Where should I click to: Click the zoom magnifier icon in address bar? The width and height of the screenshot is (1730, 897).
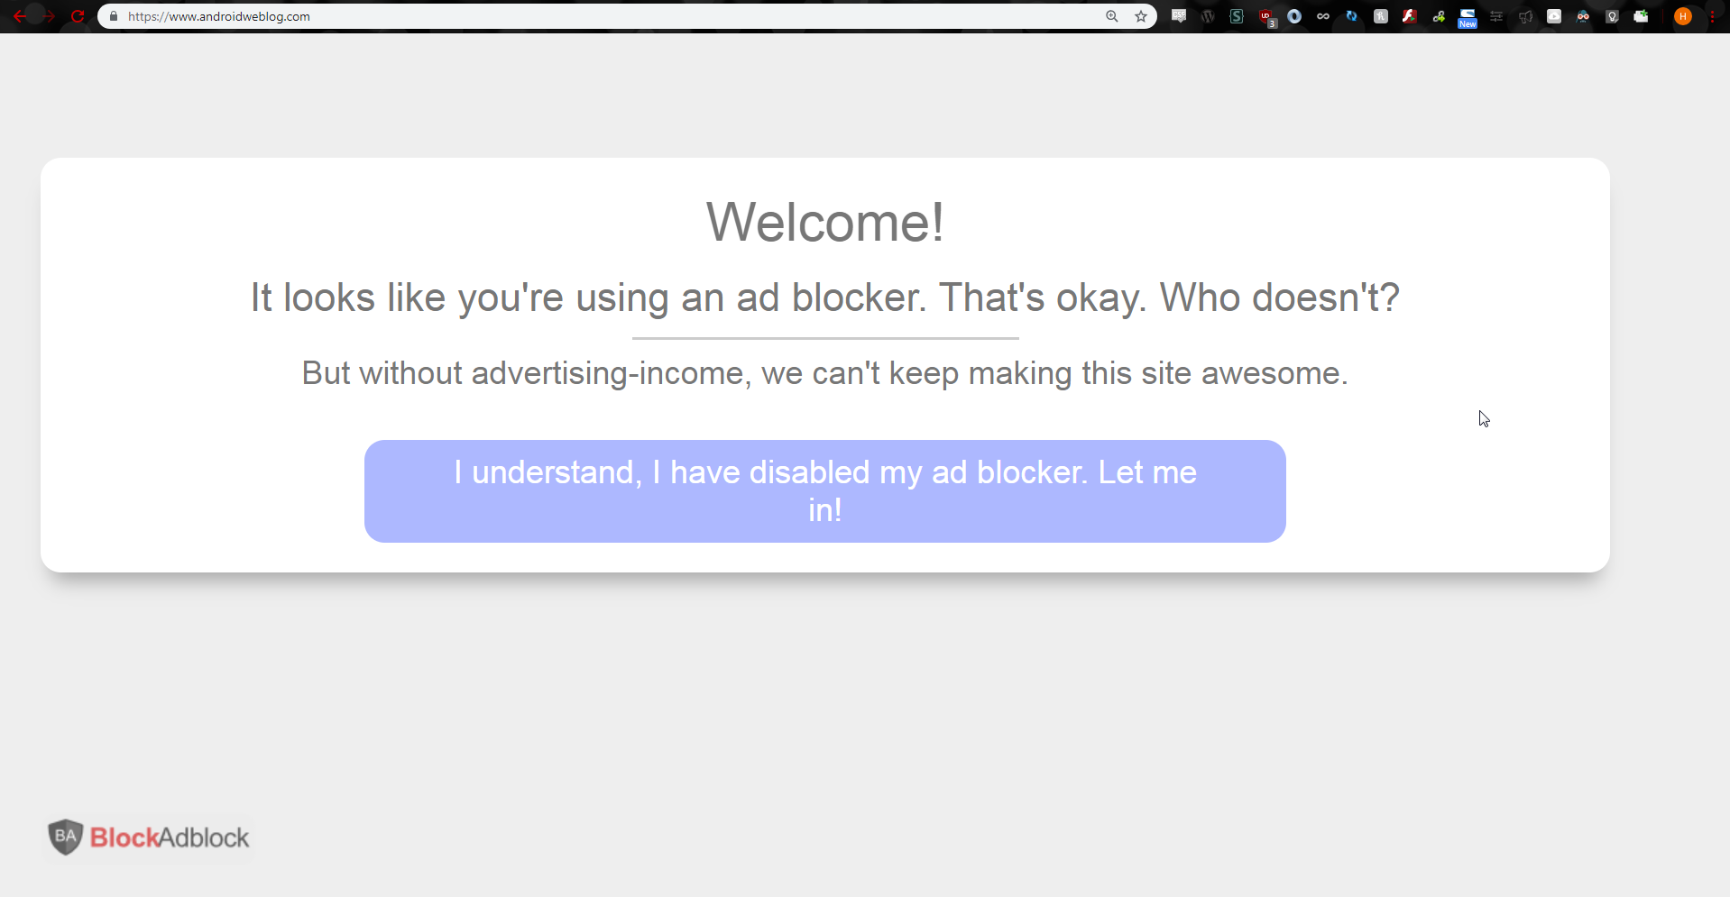point(1112,16)
